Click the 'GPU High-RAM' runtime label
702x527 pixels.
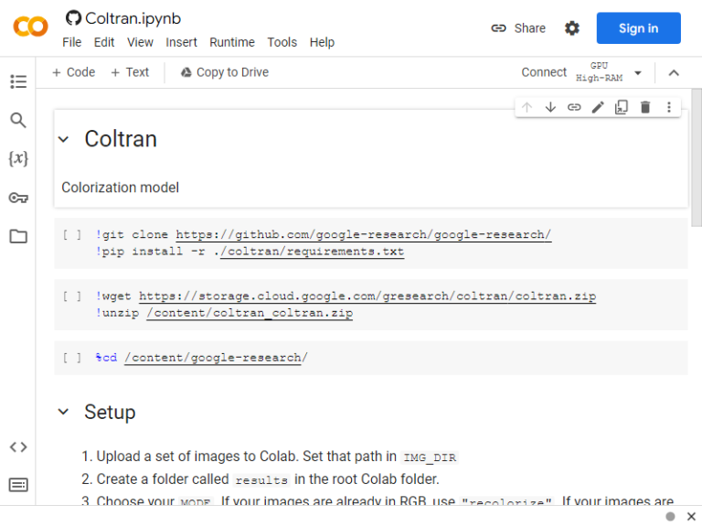(x=599, y=72)
